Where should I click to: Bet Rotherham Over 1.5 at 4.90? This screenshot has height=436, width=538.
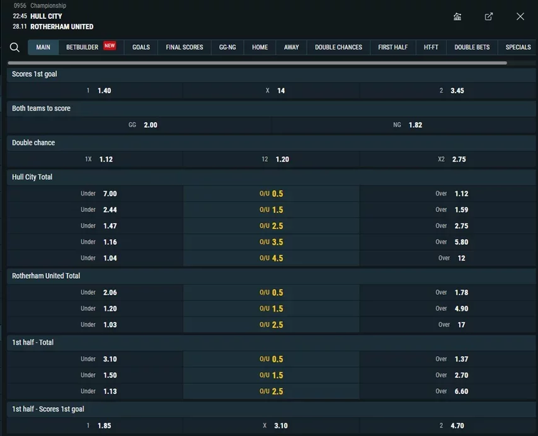click(448, 308)
